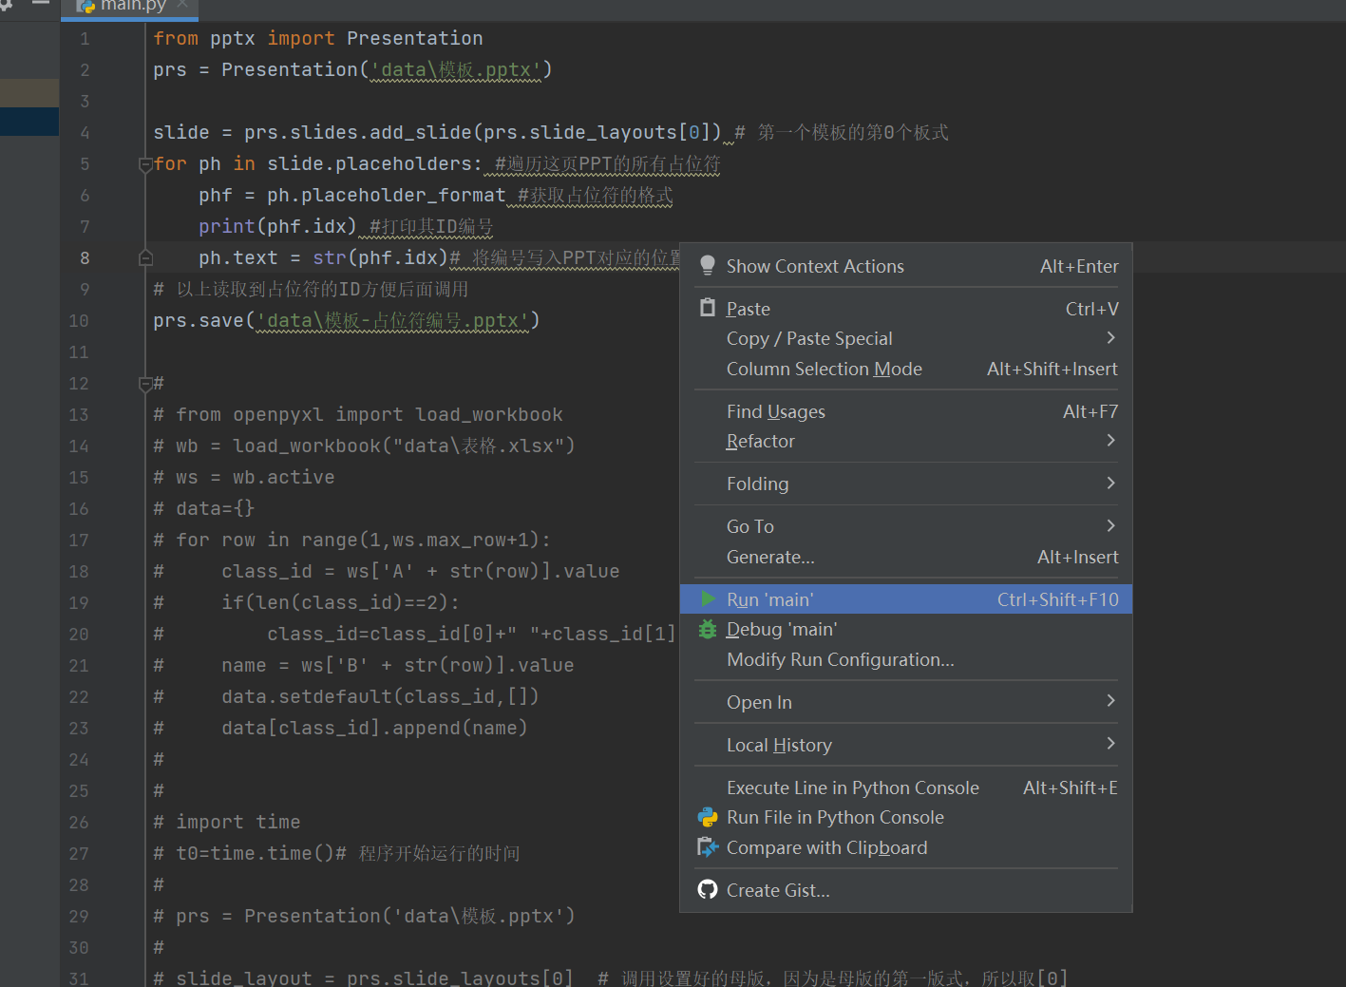Toggle Column Selection Mode in context menu
Viewport: 1346px width, 987px height.
pyautogui.click(x=824, y=369)
